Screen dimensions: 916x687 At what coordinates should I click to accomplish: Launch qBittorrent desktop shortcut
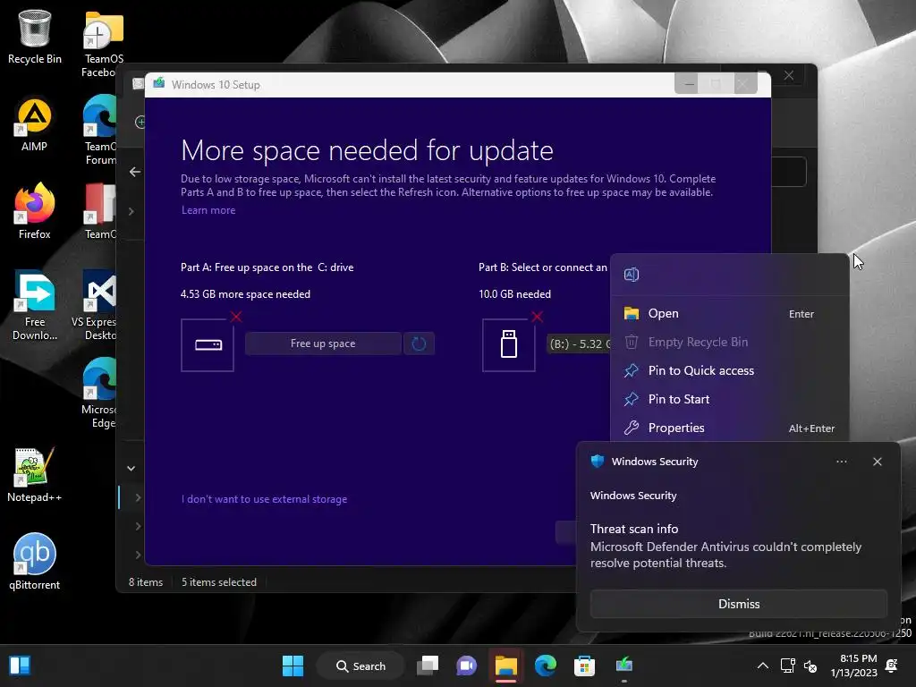(35, 562)
